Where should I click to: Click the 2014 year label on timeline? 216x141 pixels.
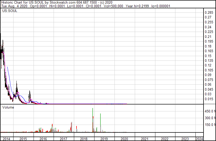click(x=6, y=139)
